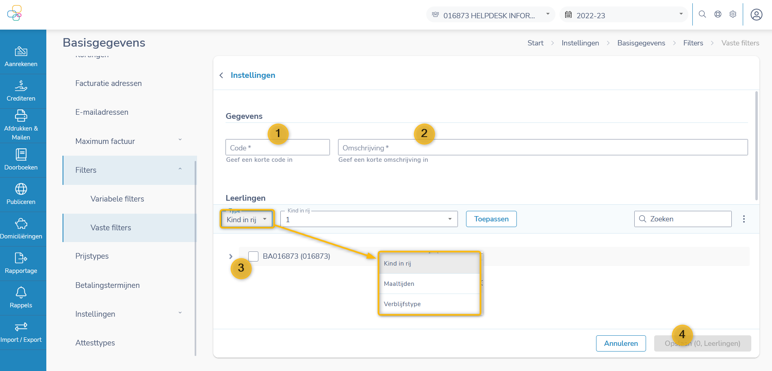This screenshot has width=772, height=371.
Task: Open the Domiciliëringen sidebar section
Action: pyautogui.click(x=21, y=229)
